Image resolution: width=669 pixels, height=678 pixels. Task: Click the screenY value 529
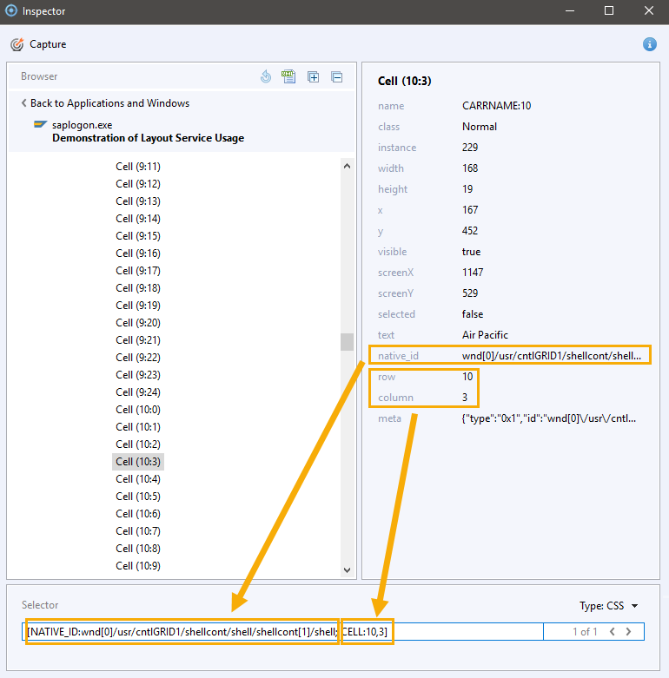(x=470, y=293)
